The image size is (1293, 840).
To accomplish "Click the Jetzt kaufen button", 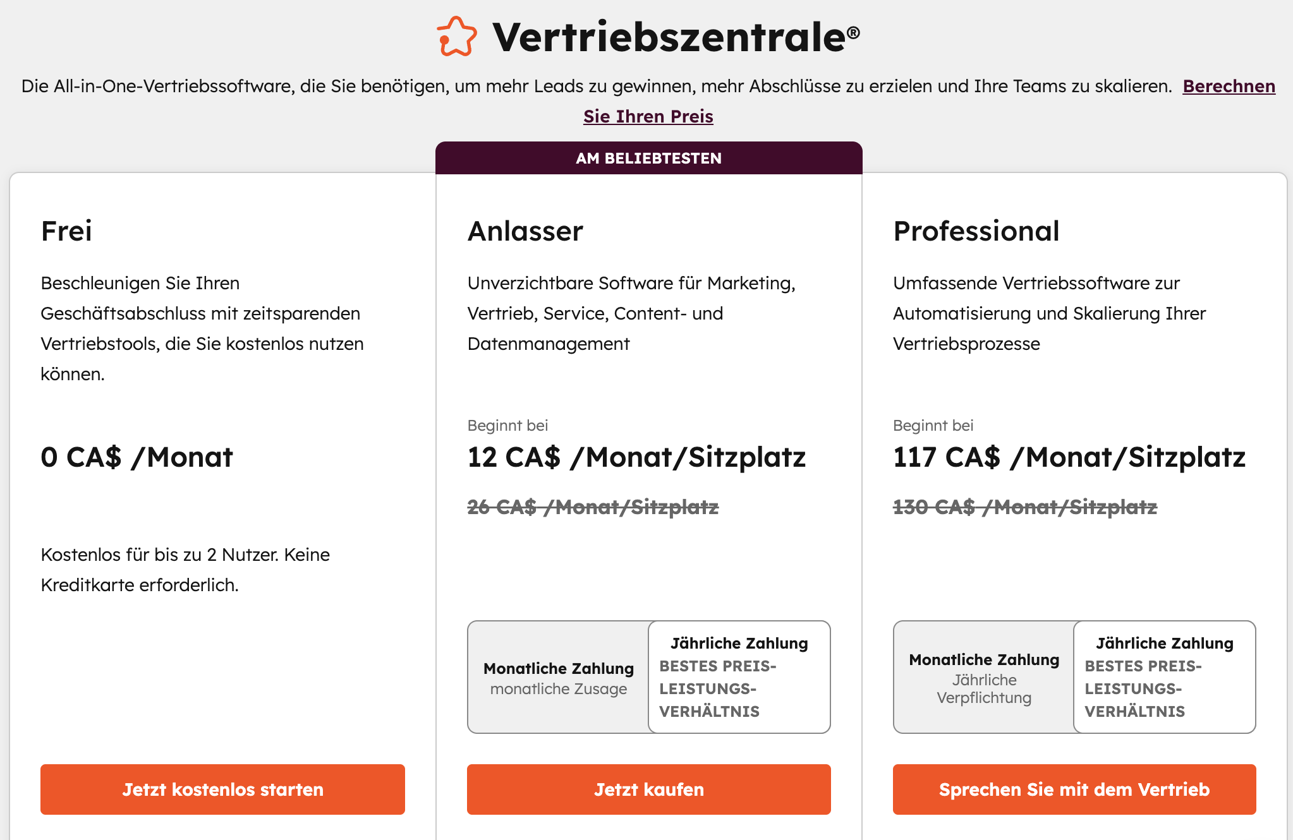I will coord(648,789).
